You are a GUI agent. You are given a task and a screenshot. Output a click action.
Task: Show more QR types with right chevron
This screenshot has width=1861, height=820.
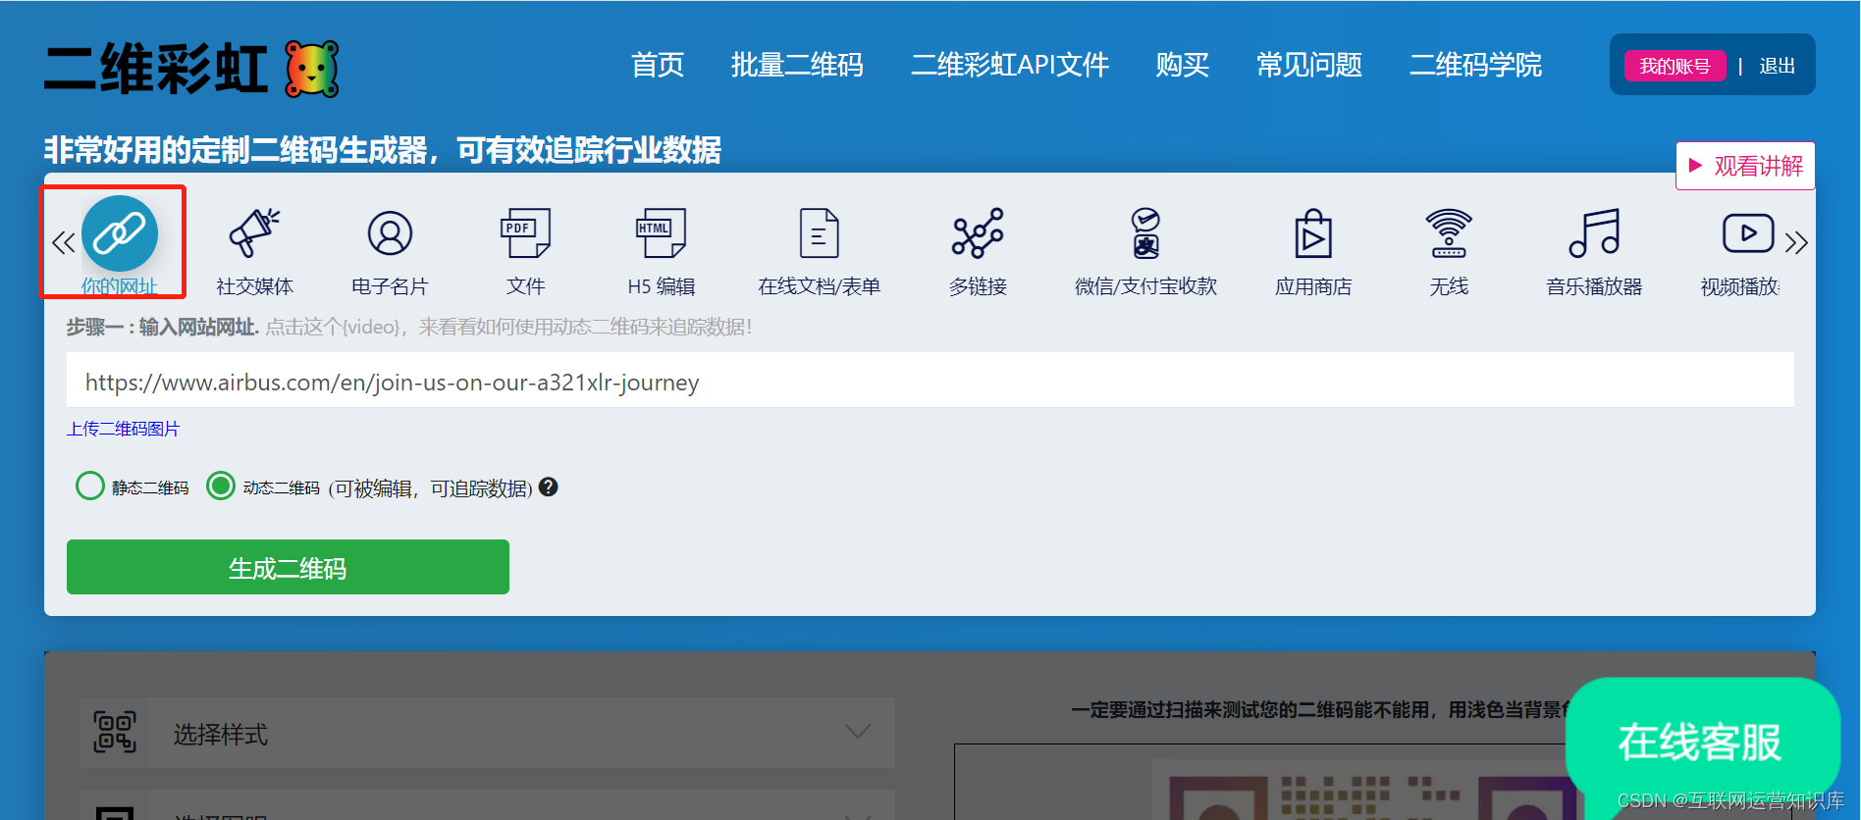(1796, 242)
